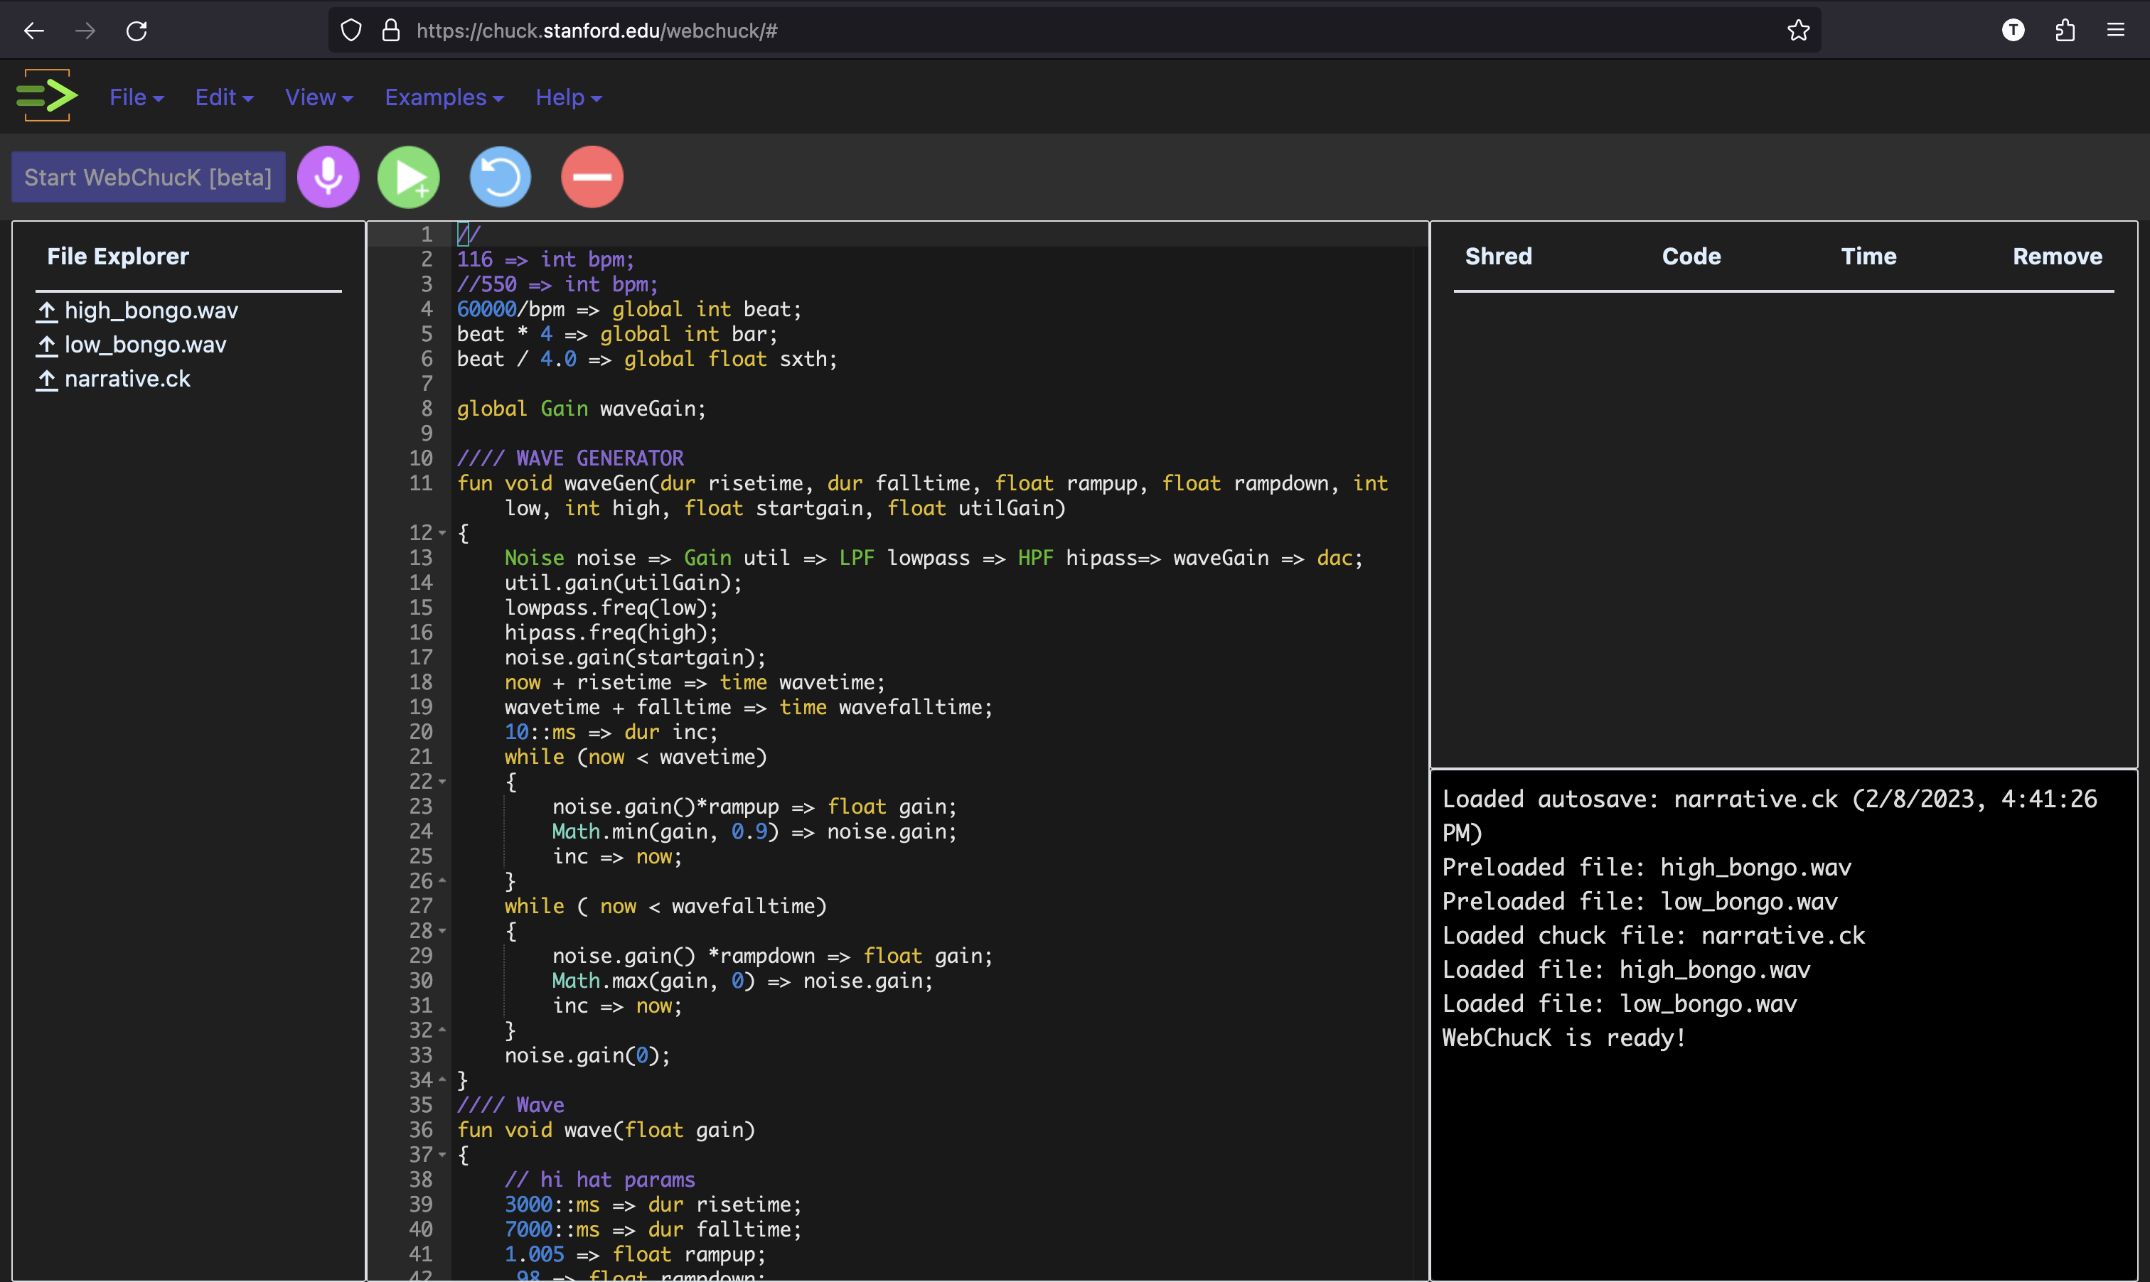Replace shred with the blue circular arrow button
The width and height of the screenshot is (2150, 1282).
(x=501, y=177)
